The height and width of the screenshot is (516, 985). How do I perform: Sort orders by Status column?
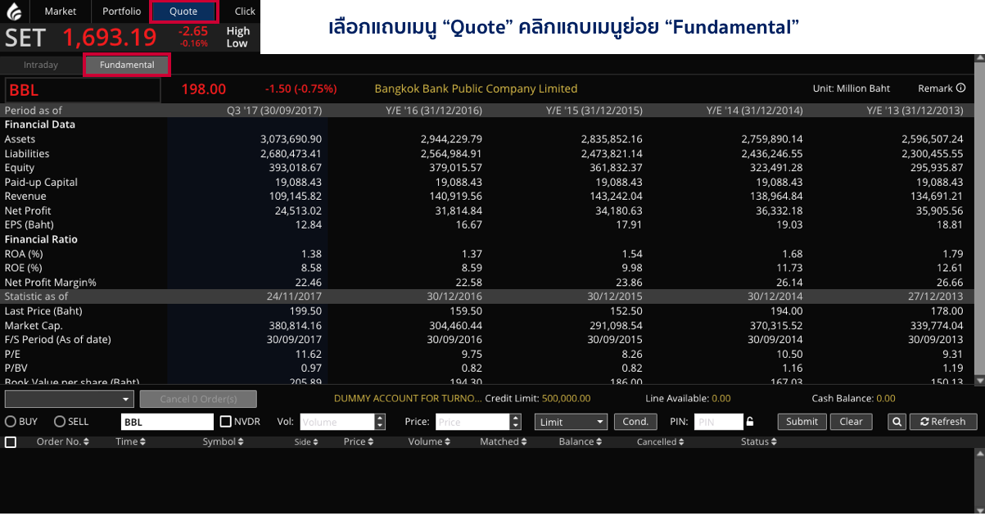tap(759, 442)
